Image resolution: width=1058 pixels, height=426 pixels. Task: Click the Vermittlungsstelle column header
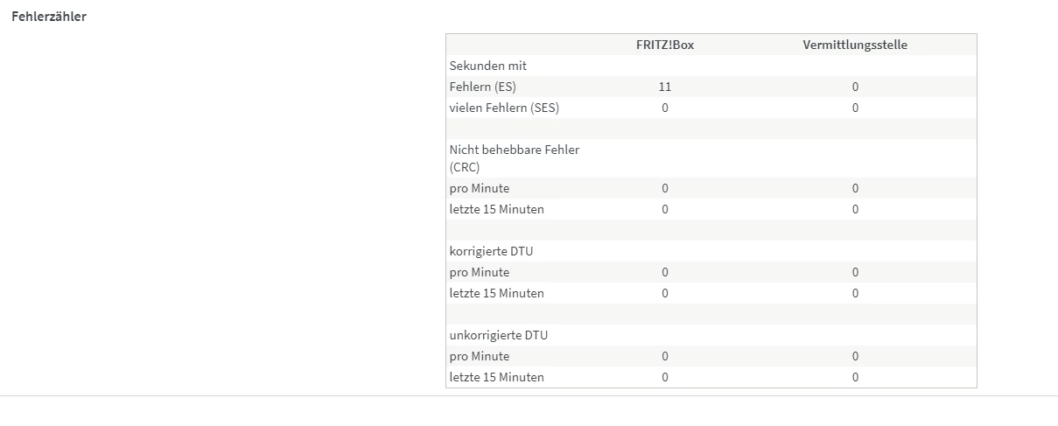click(x=855, y=45)
